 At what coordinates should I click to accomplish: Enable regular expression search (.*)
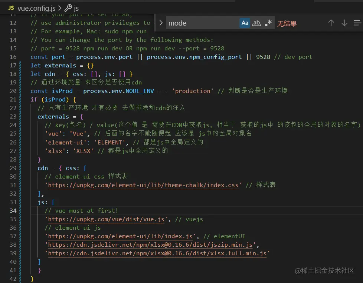pos(268,23)
